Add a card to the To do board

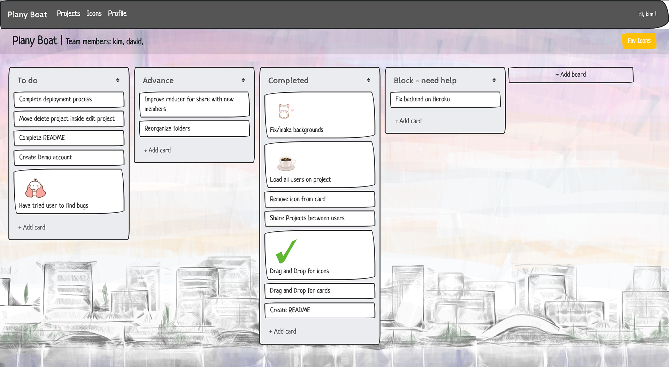coord(32,227)
